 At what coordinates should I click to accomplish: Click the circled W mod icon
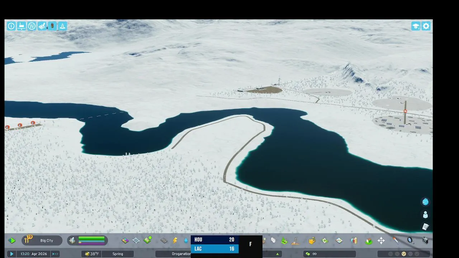tap(32, 26)
